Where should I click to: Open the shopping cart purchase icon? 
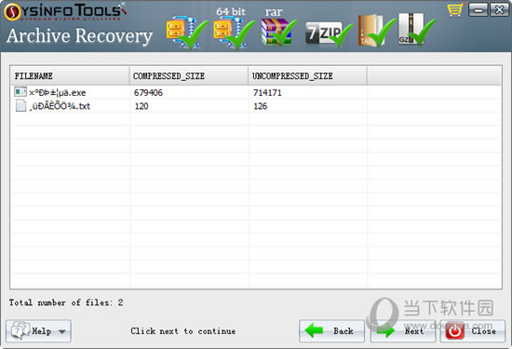455,9
